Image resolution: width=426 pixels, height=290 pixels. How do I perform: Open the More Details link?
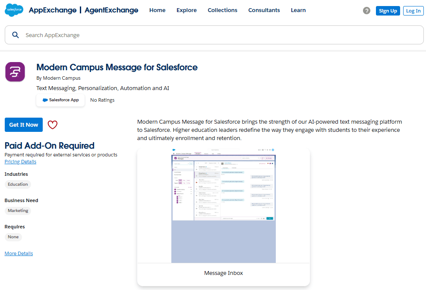click(19, 253)
